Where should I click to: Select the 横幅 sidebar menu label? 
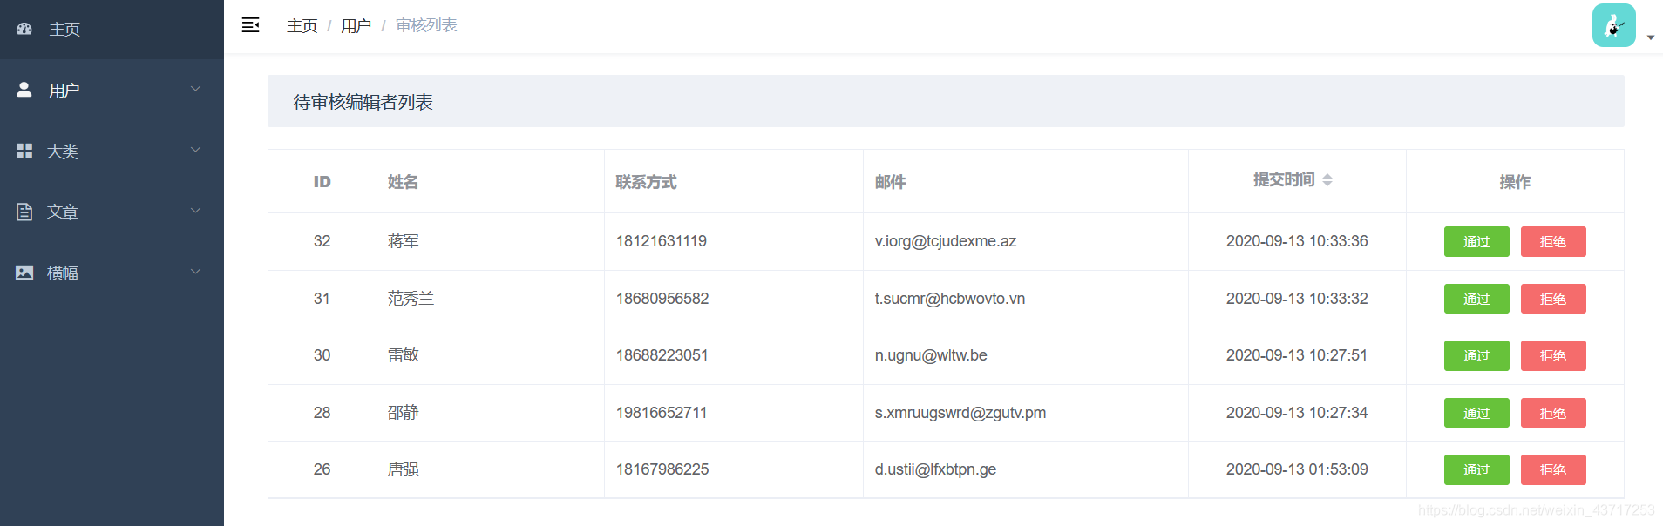coord(63,273)
